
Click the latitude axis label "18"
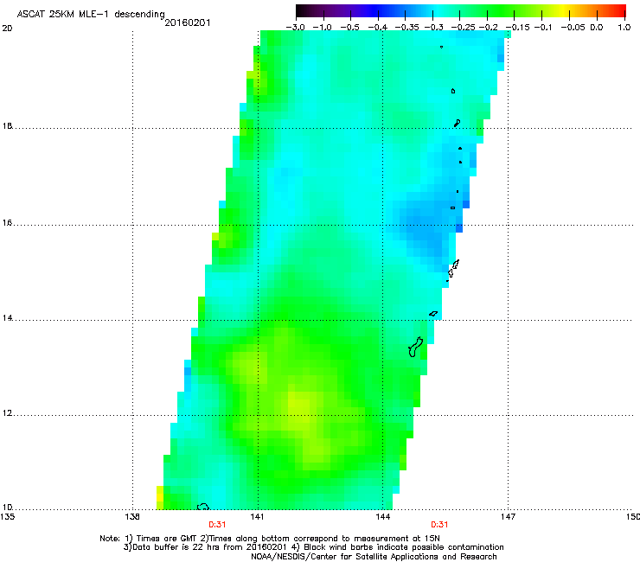click(7, 126)
